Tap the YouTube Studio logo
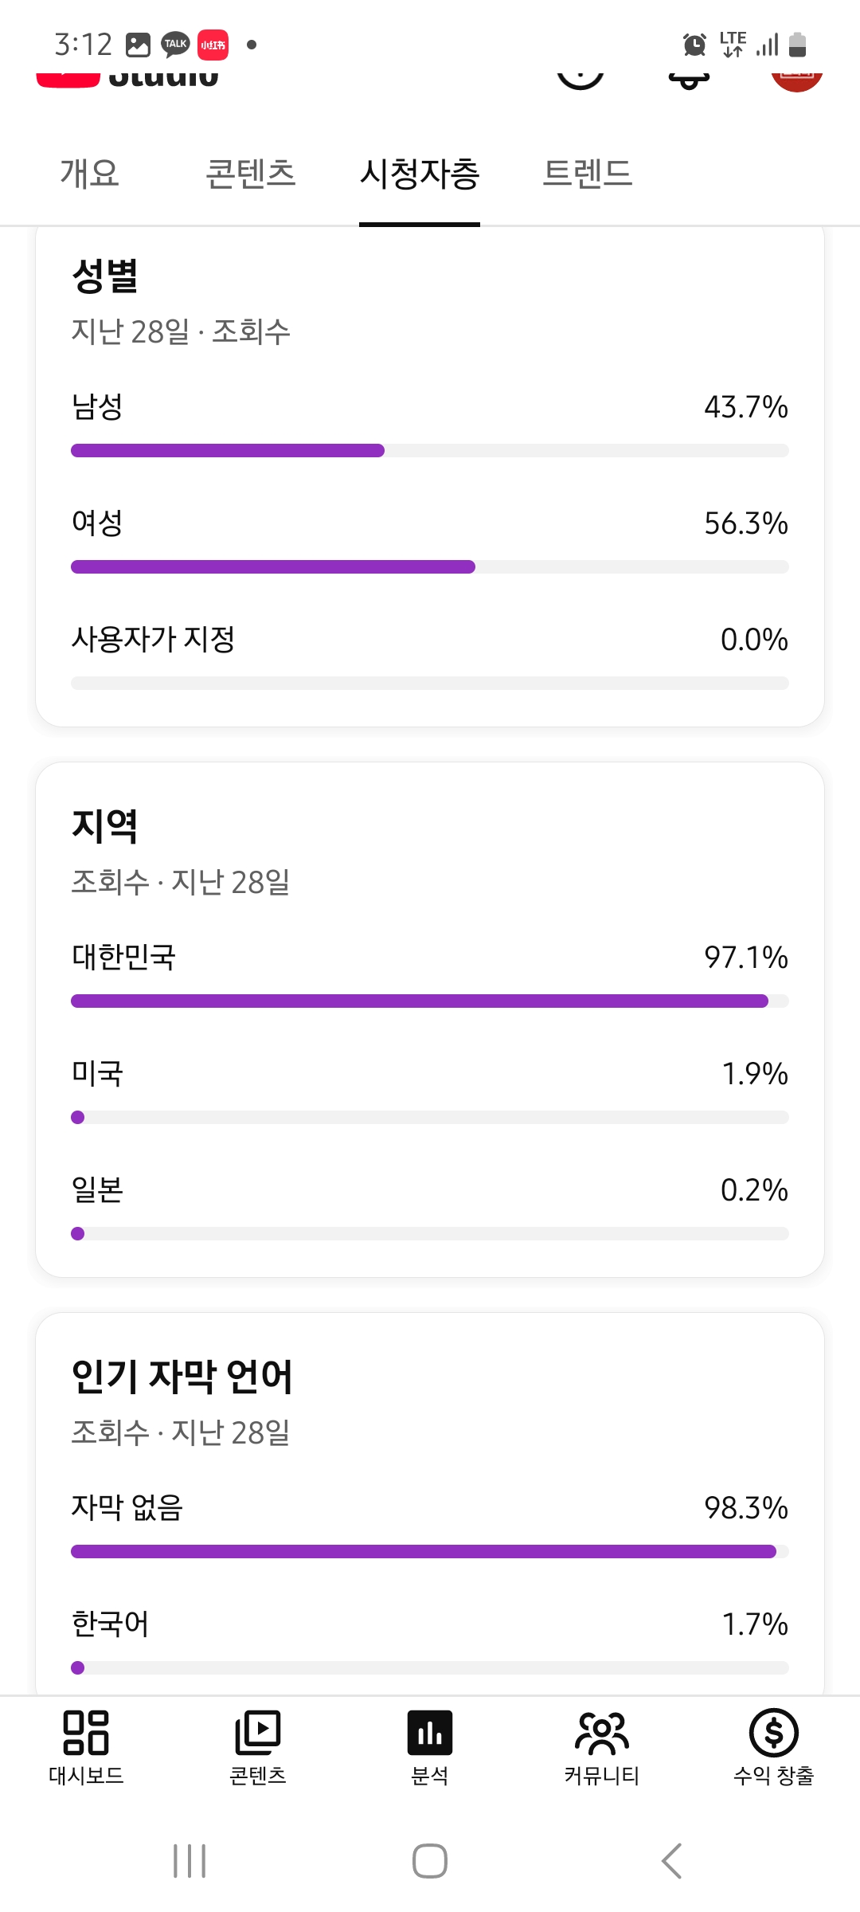The image size is (860, 1912). click(x=127, y=77)
